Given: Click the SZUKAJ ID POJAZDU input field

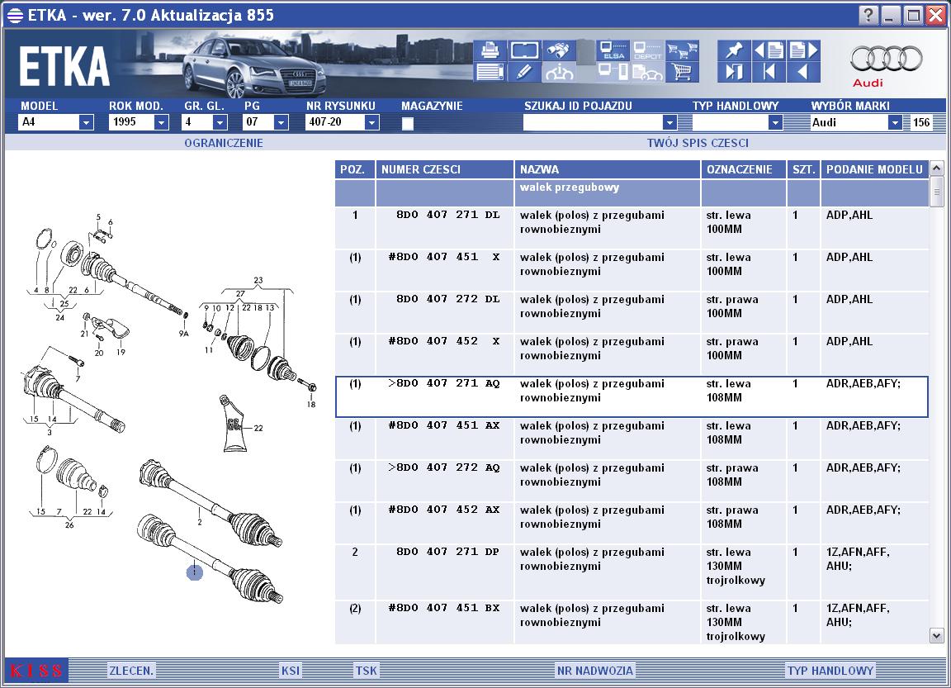Looking at the screenshot, I should (593, 122).
